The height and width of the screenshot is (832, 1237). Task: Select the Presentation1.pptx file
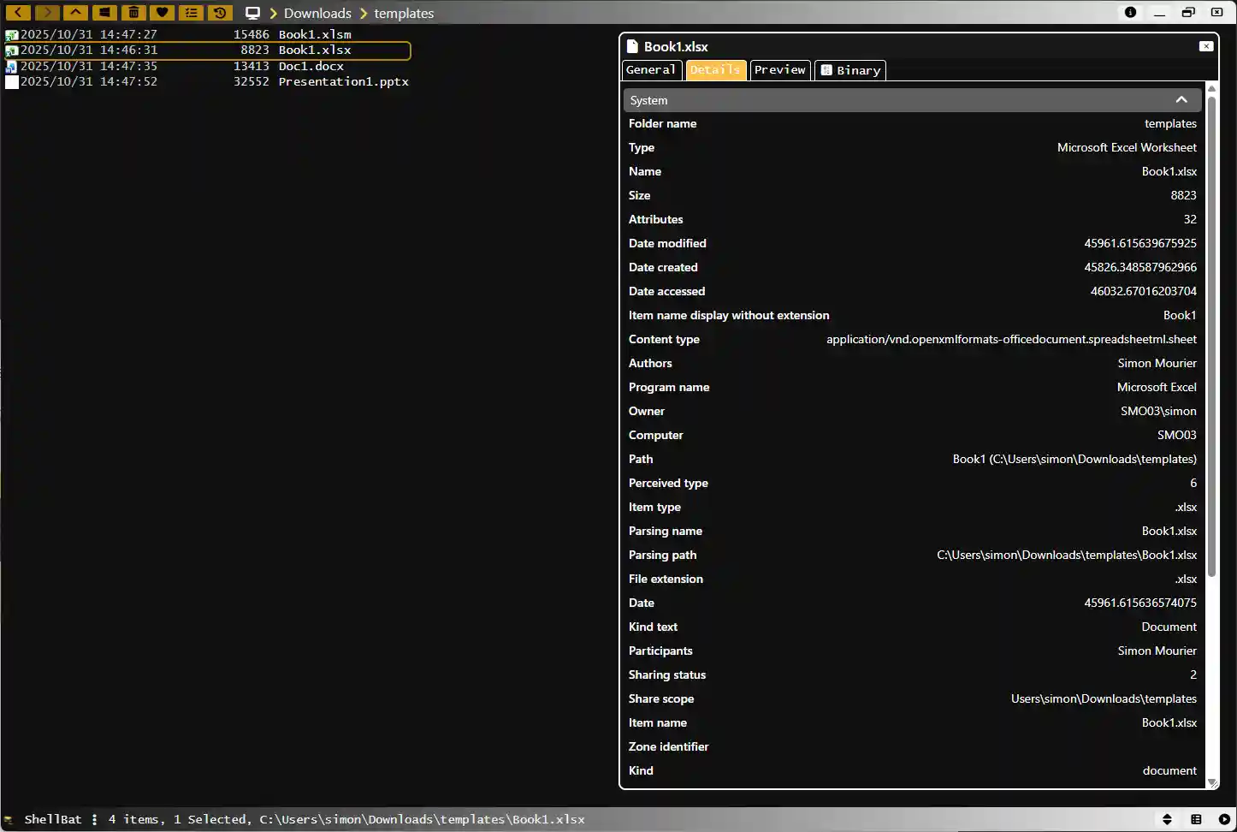tap(343, 82)
